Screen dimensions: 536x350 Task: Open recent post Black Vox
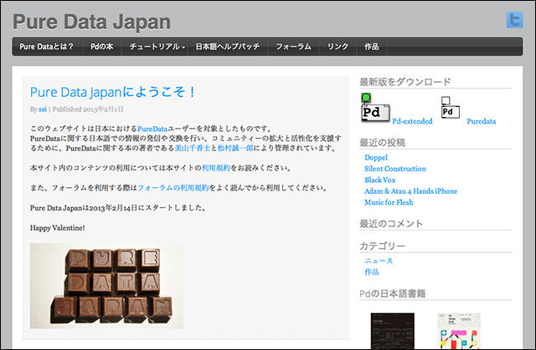click(379, 180)
